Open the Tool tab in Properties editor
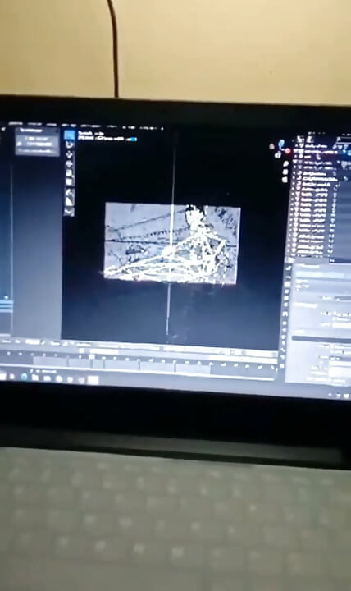Image resolution: width=351 pixels, height=591 pixels. pos(289,268)
